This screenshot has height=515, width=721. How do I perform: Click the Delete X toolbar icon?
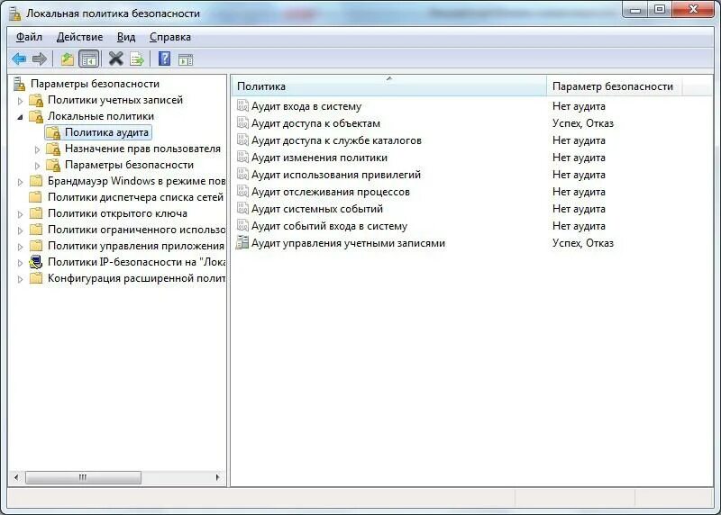pos(116,59)
